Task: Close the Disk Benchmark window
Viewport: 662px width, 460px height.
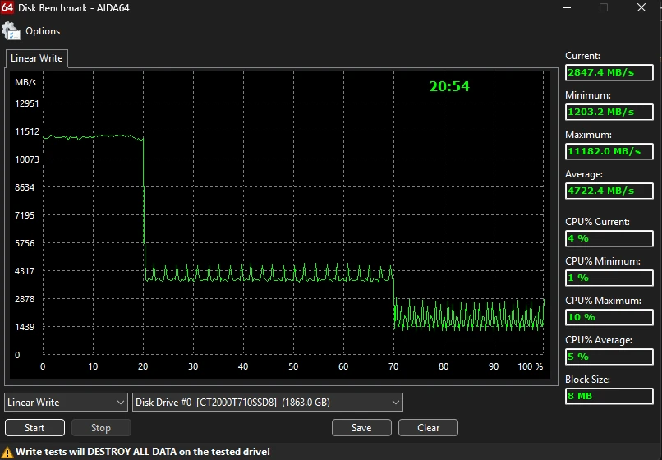Action: 641,8
